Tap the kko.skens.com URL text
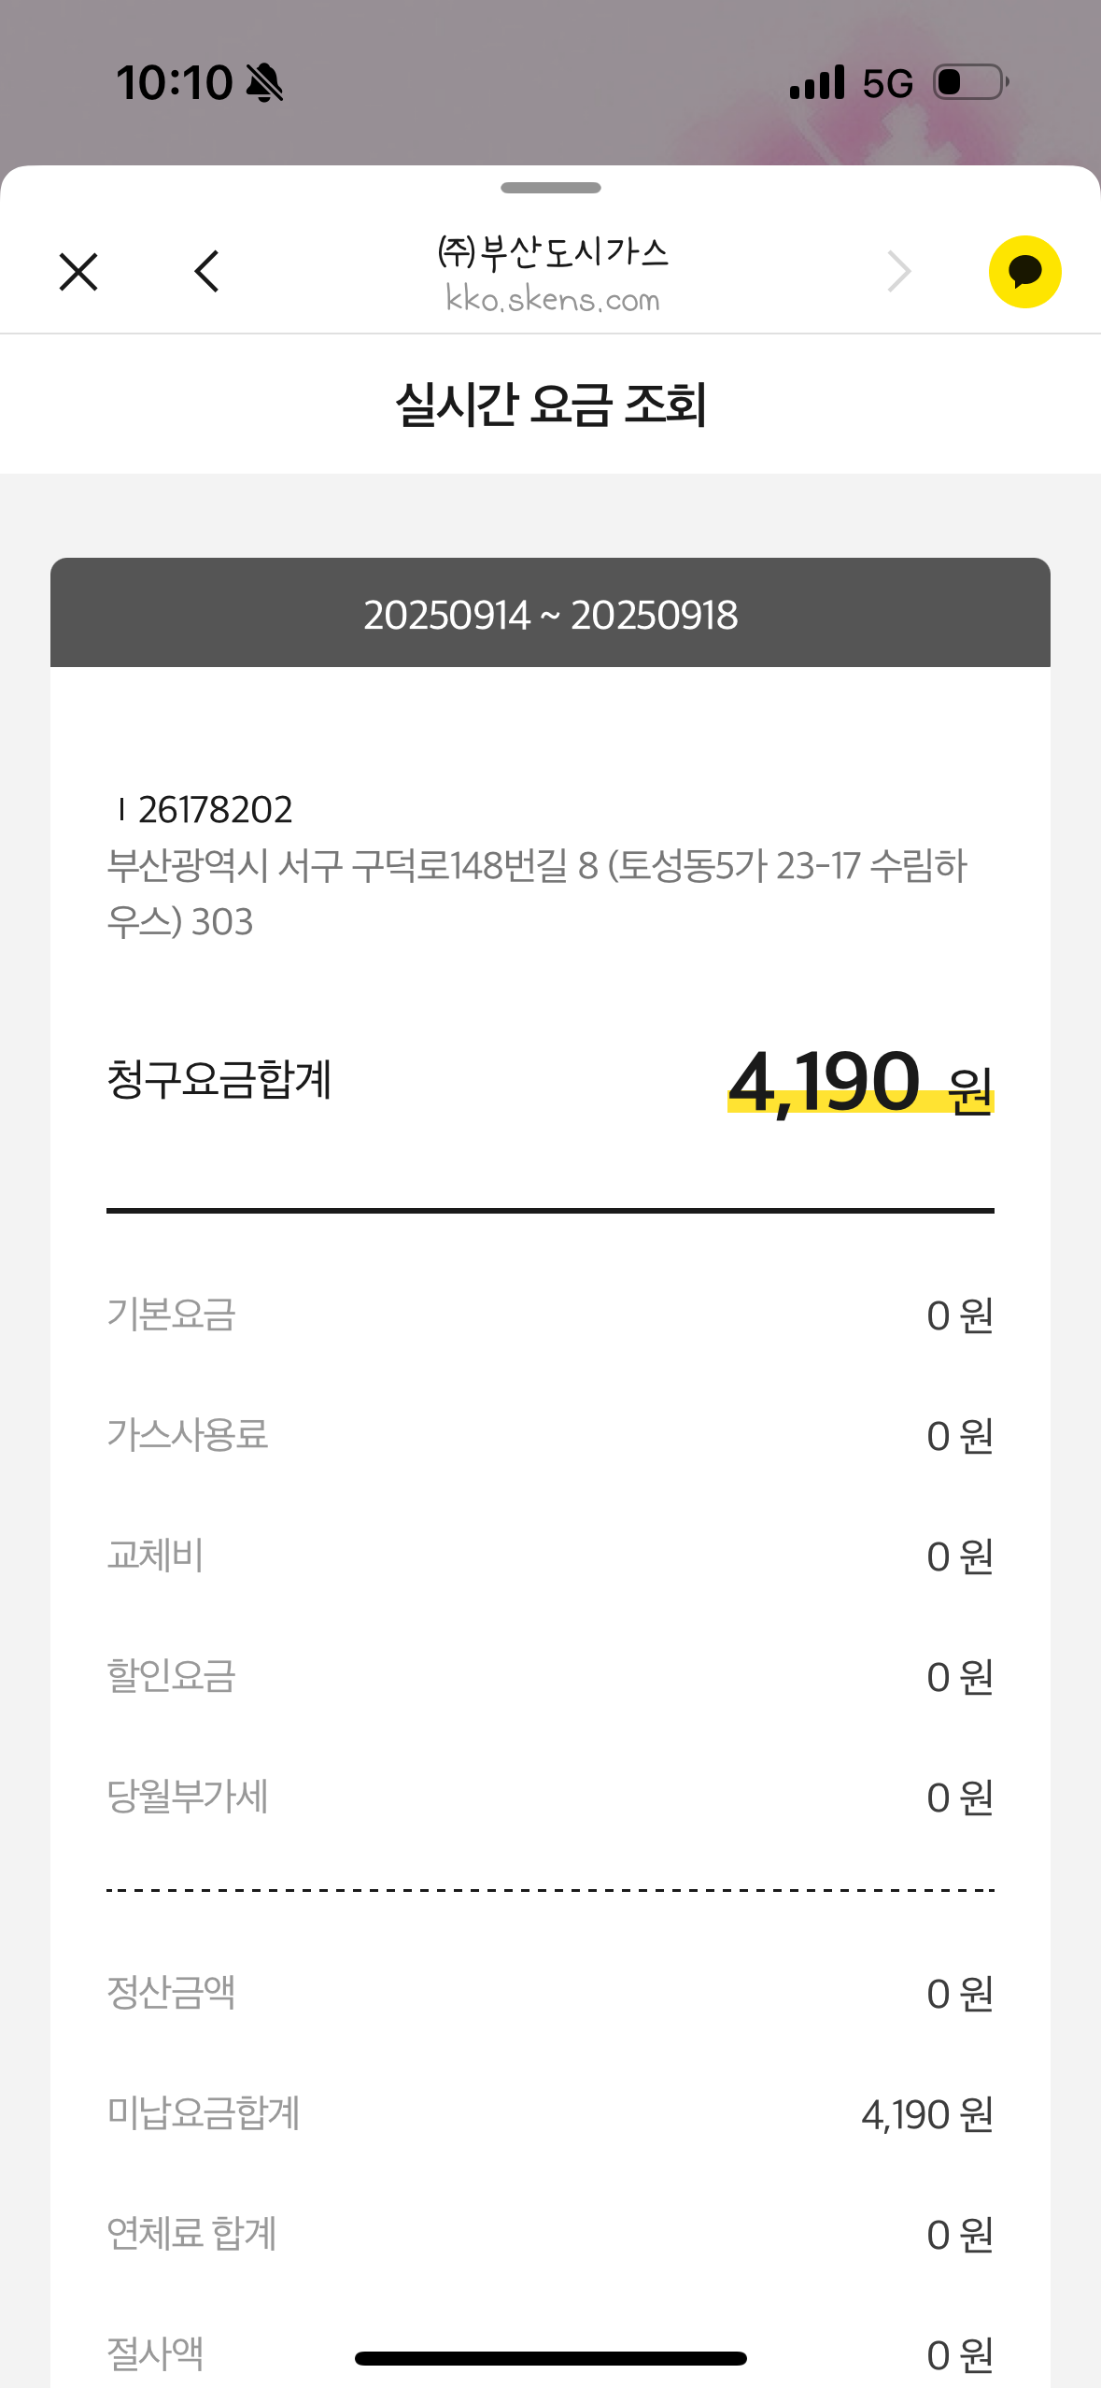The image size is (1101, 2388). [x=552, y=300]
